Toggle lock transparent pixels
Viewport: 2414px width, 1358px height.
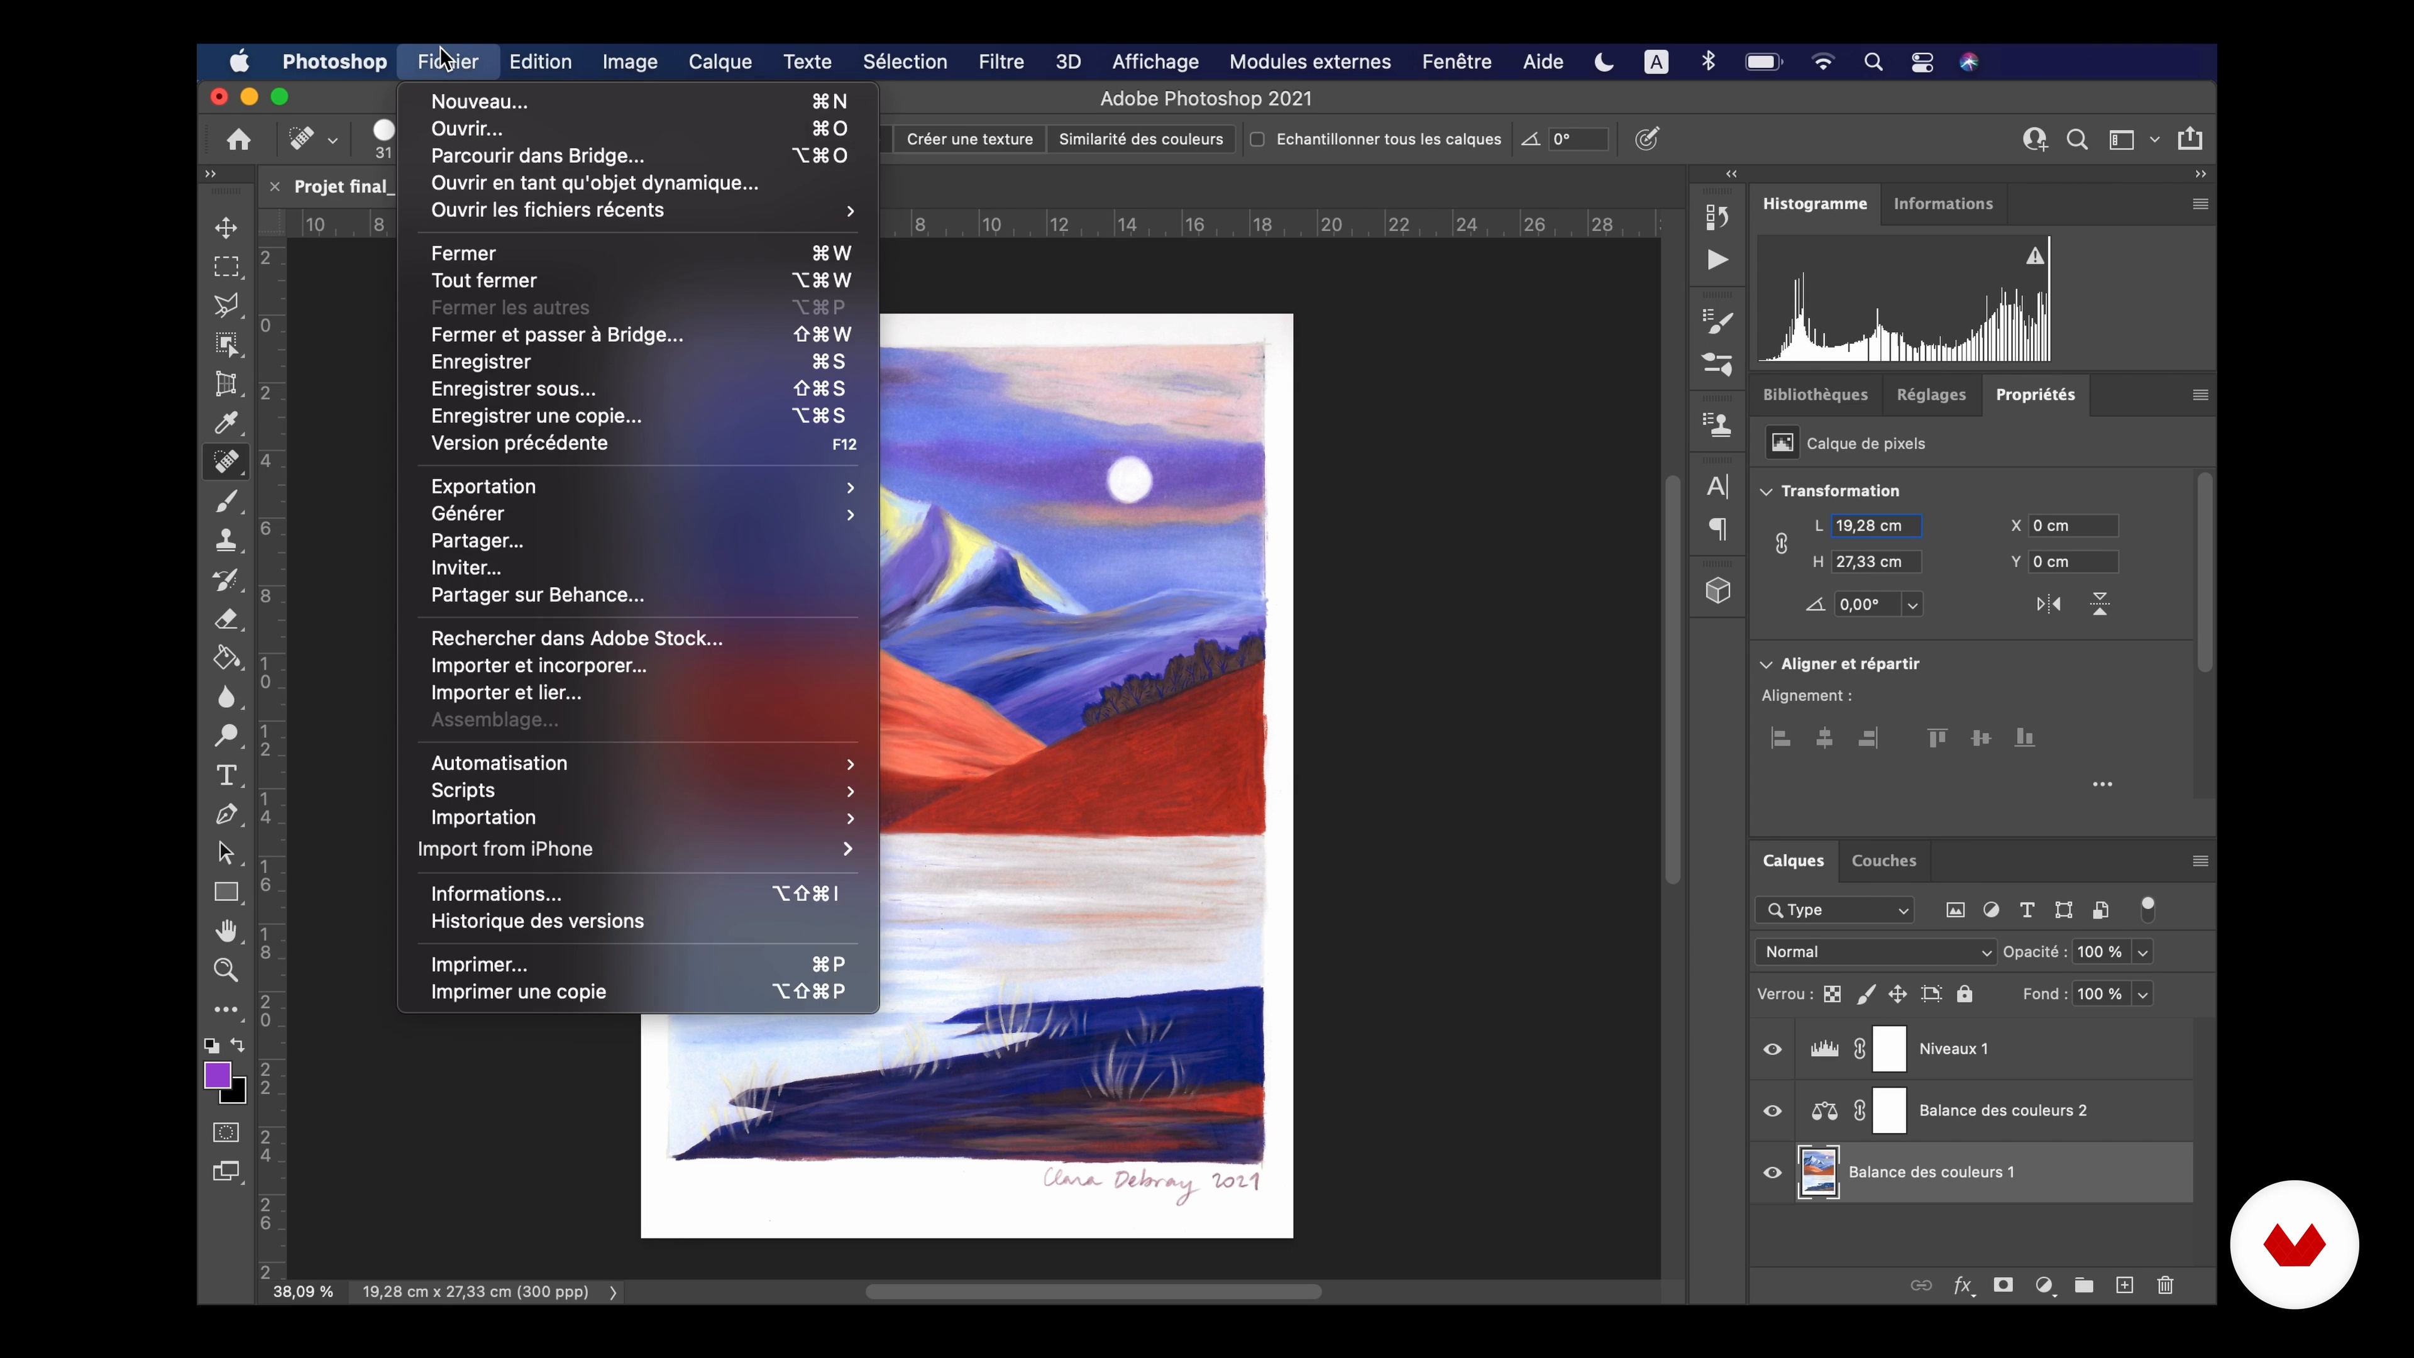(1832, 993)
